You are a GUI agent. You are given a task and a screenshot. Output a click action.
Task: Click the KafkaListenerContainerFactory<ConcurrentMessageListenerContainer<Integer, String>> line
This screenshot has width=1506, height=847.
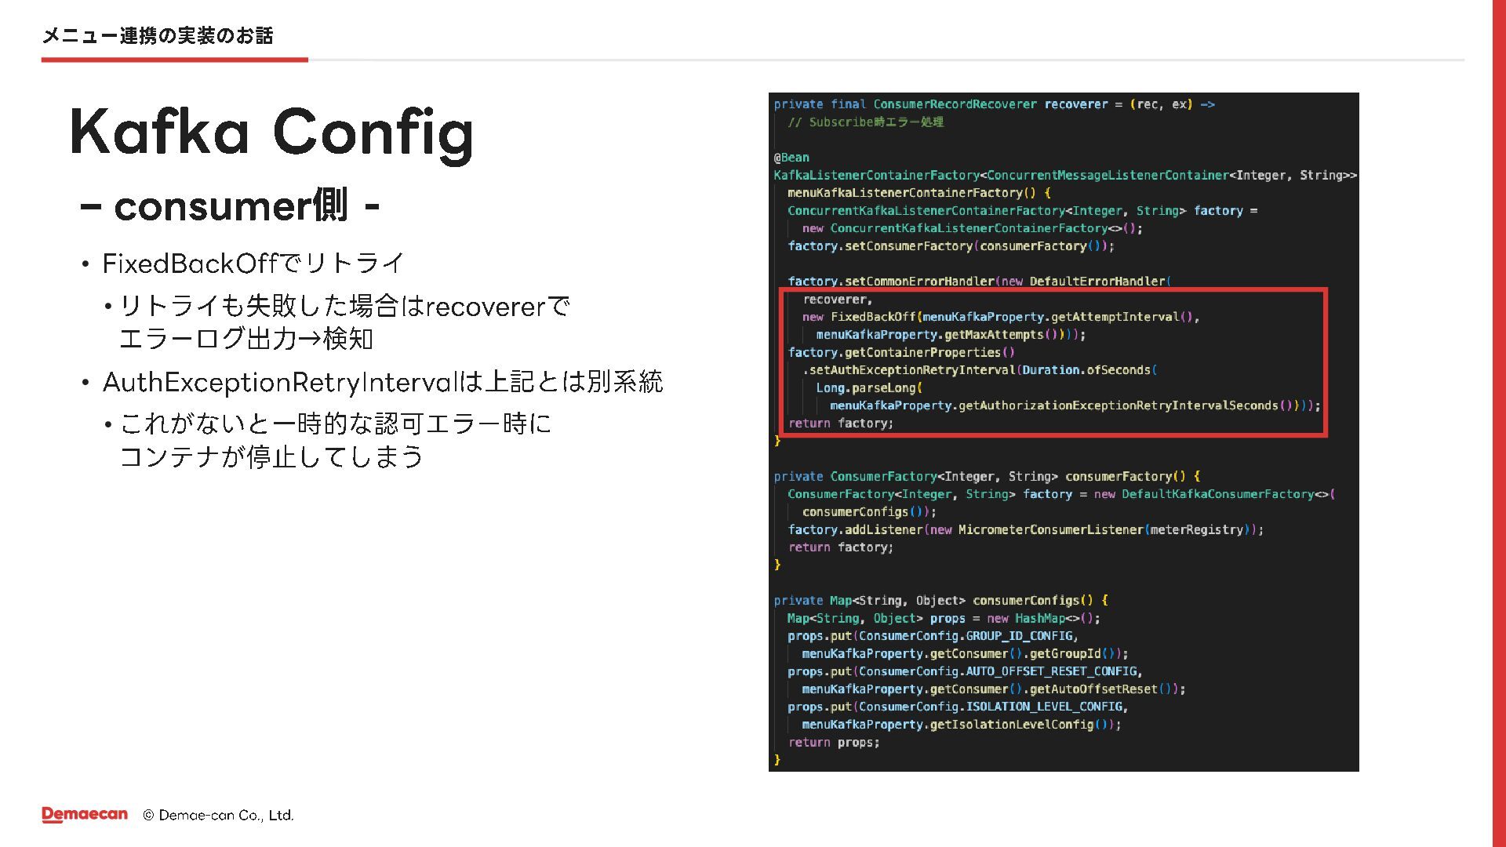click(x=1065, y=176)
